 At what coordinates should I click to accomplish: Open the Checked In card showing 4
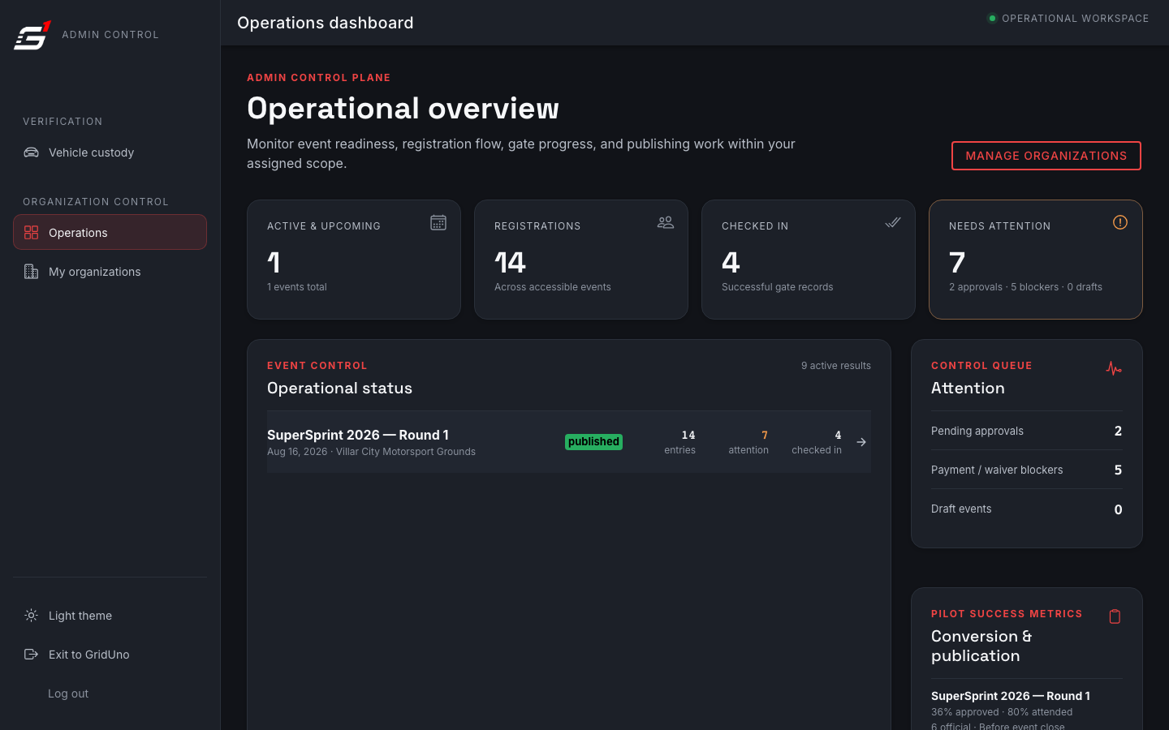point(809,260)
